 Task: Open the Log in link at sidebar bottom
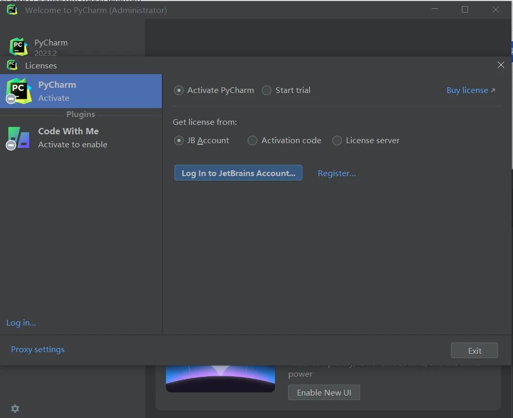pyautogui.click(x=21, y=323)
